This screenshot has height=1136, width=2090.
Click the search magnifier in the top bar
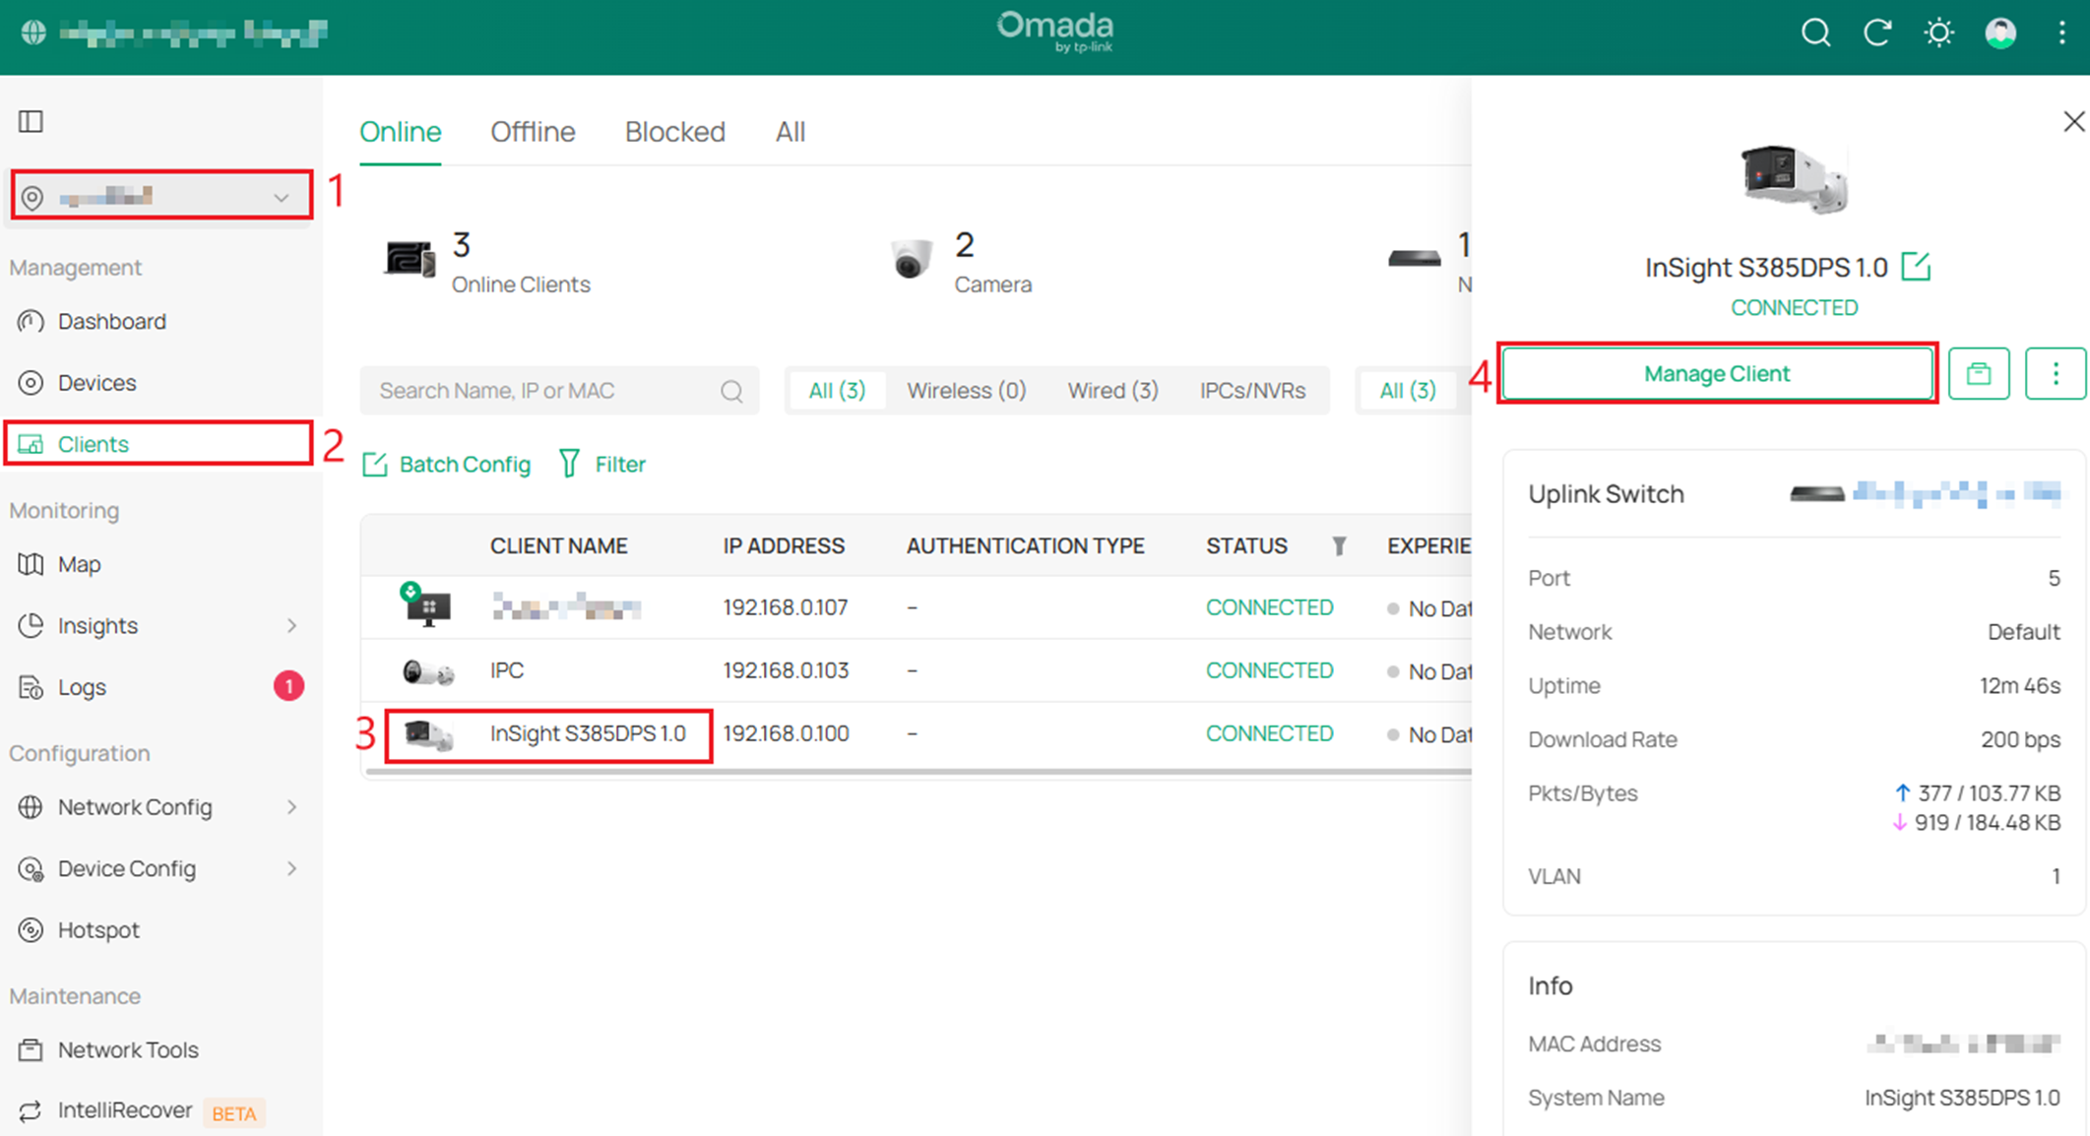click(1816, 32)
